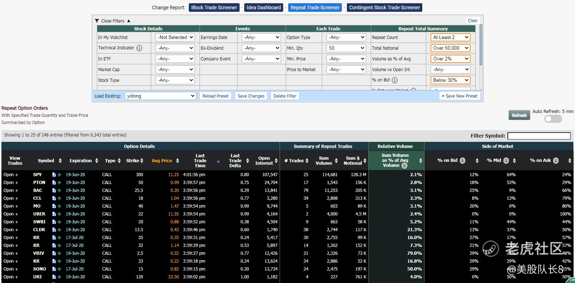Screen dimensions: 575x283
Task: Click Reload Preset button
Action: 215,96
